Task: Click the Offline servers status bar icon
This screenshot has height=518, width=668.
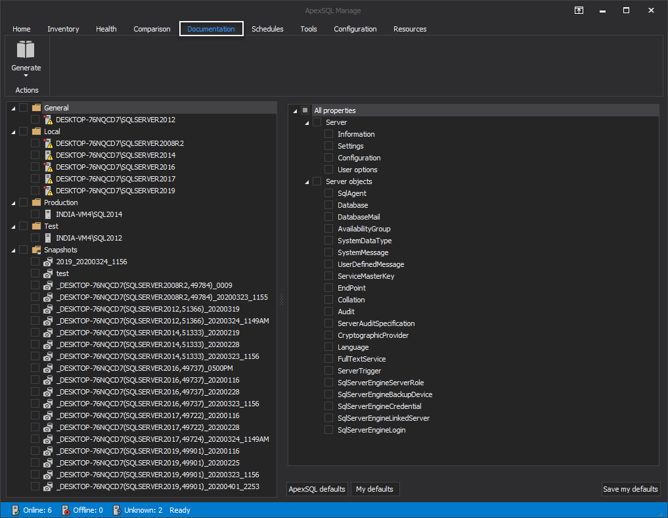Action: pyautogui.click(x=65, y=510)
